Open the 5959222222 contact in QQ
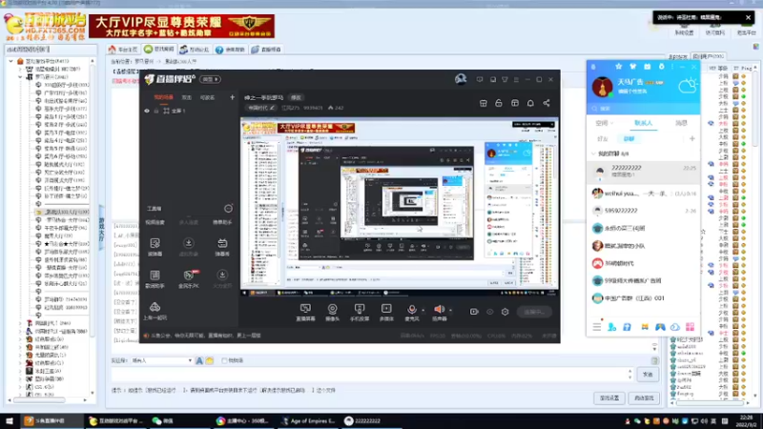Viewport: 763px width, 429px height. 643,211
